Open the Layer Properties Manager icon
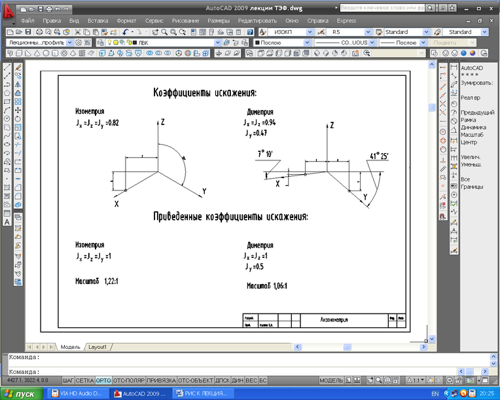 tap(100, 43)
